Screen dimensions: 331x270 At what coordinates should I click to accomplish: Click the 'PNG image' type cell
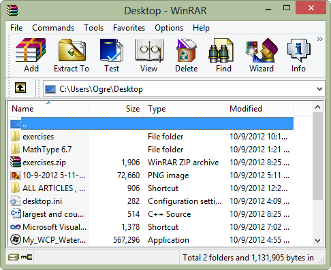(168, 175)
